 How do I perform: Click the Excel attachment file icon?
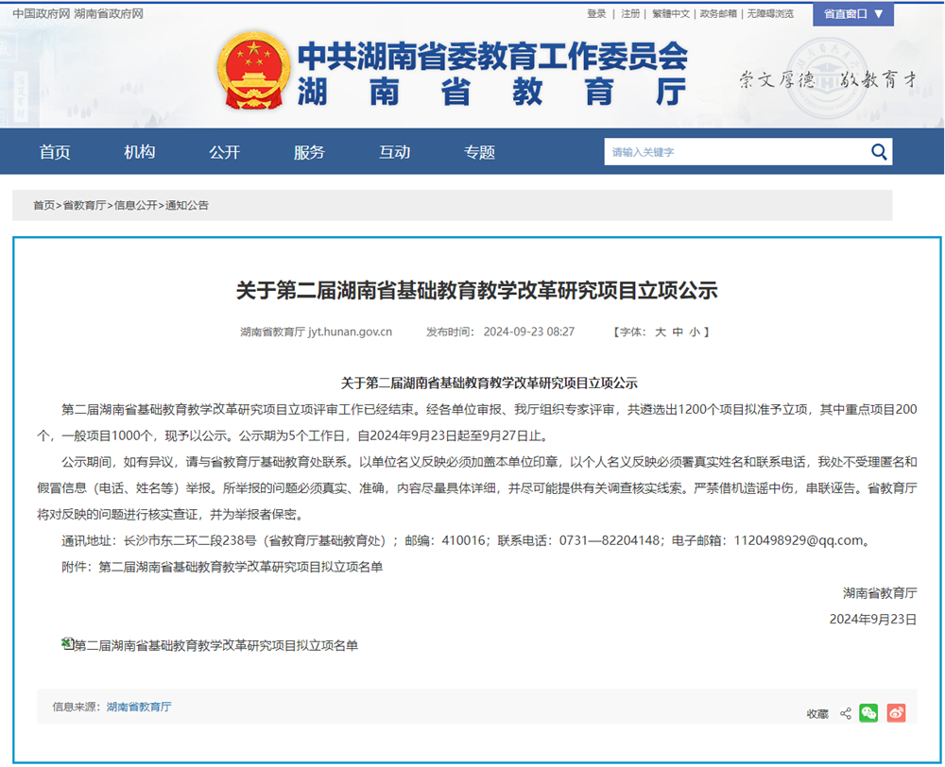pyautogui.click(x=67, y=643)
